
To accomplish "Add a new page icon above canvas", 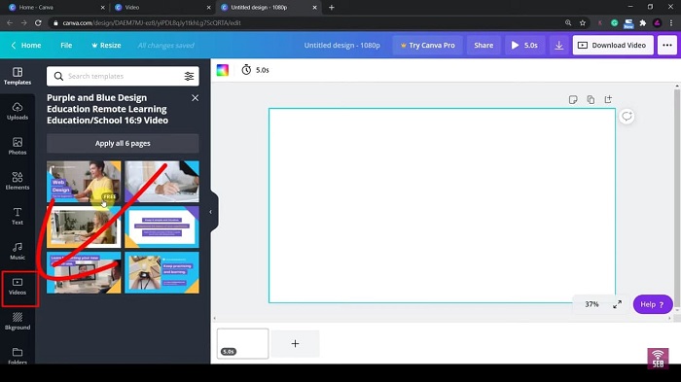I will pos(608,99).
